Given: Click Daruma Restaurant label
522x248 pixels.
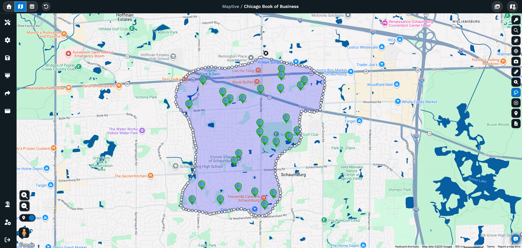Looking at the screenshot, I should 98,86.
